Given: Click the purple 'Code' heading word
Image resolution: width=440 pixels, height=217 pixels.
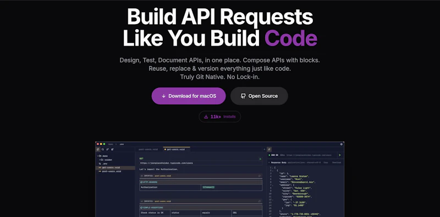Looking at the screenshot, I should tap(291, 38).
